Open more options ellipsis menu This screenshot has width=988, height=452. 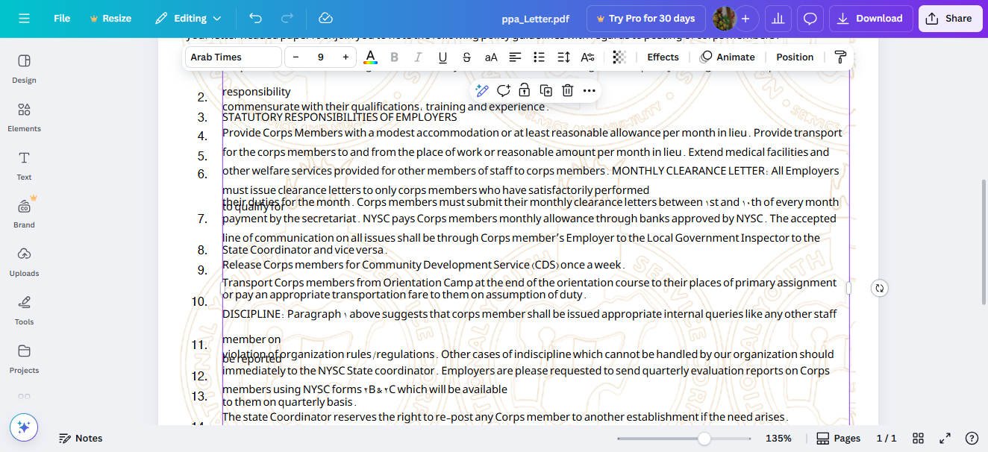pyautogui.click(x=590, y=90)
